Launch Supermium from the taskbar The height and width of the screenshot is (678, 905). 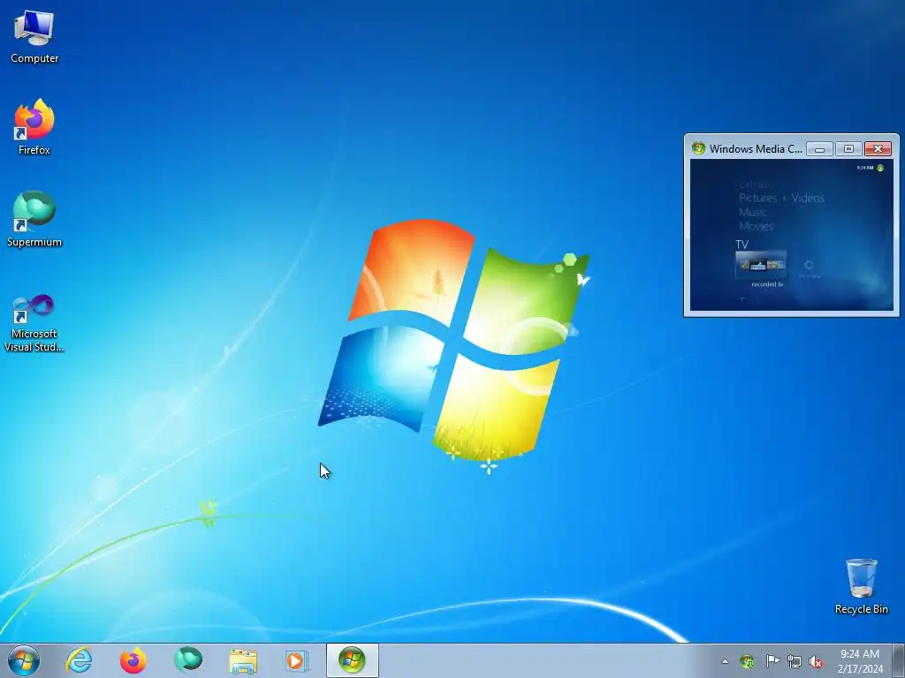[x=188, y=660]
